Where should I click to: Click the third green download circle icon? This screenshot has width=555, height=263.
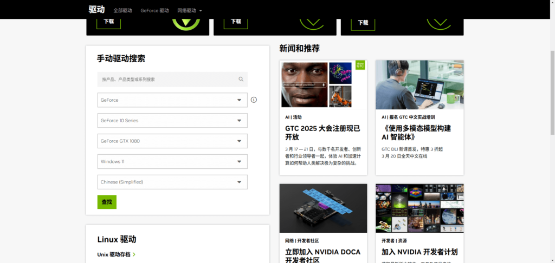point(439,24)
